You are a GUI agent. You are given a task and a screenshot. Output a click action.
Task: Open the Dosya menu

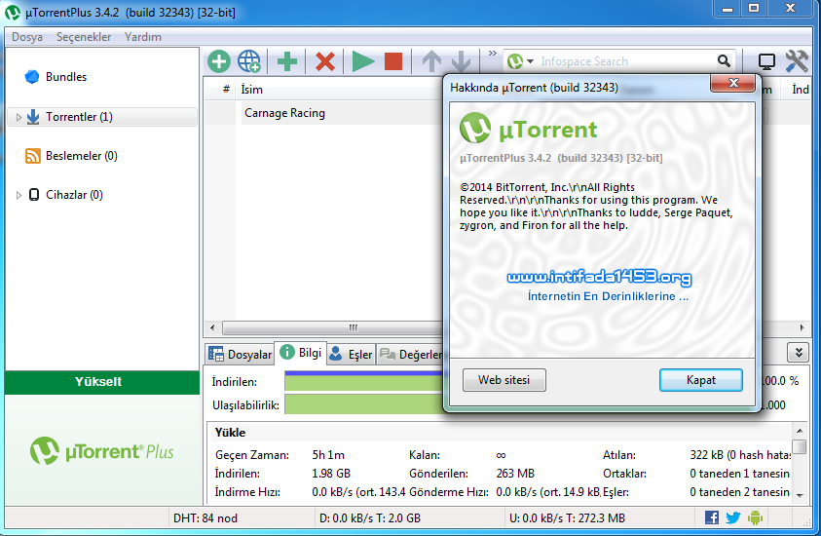[27, 37]
